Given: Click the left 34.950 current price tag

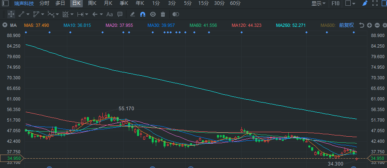Looking at the screenshot, I should pyautogui.click(x=12, y=158).
